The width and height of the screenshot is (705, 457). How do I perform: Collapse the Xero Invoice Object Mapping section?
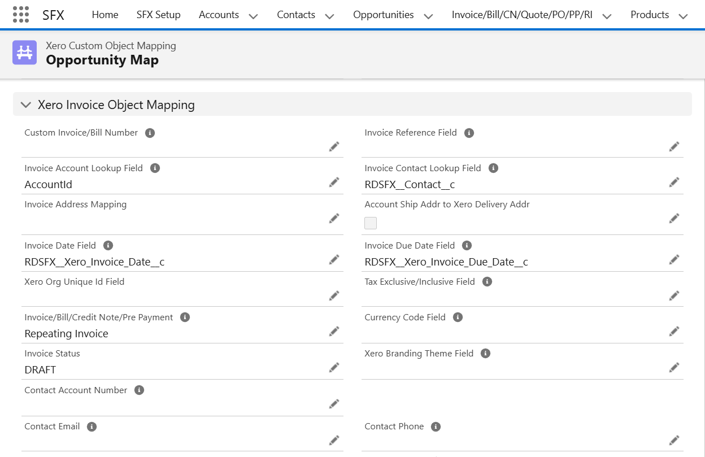click(25, 105)
